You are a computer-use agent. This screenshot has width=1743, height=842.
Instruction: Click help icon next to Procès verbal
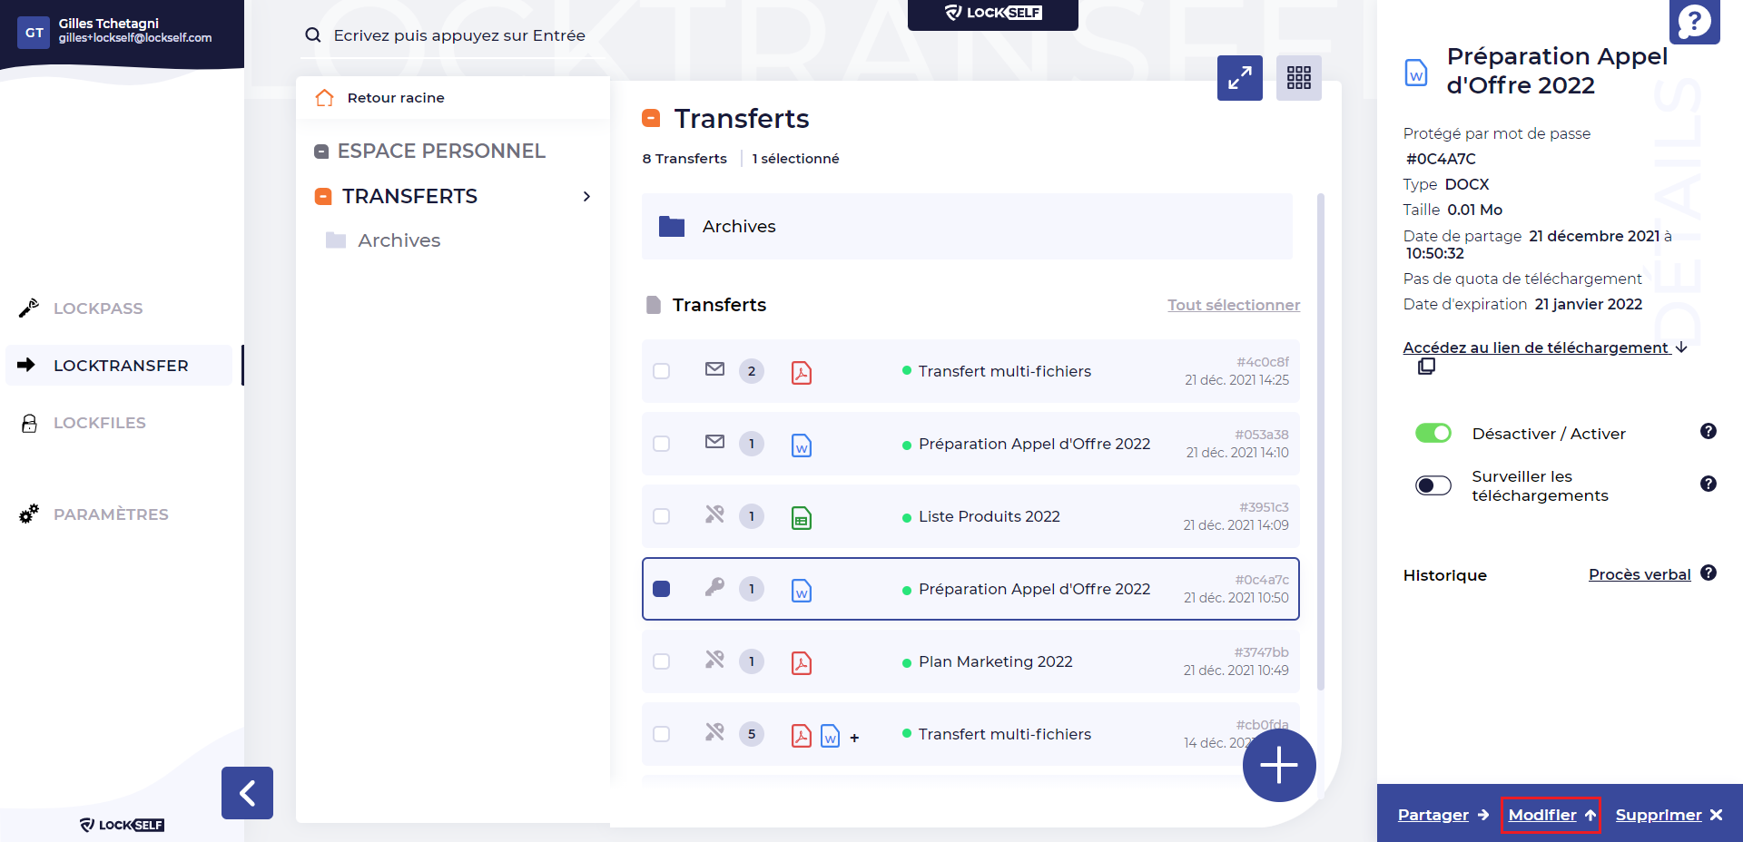point(1708,573)
